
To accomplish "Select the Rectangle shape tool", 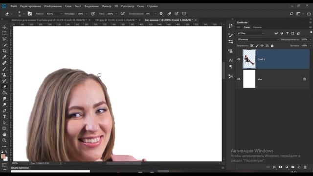I will tap(4, 129).
